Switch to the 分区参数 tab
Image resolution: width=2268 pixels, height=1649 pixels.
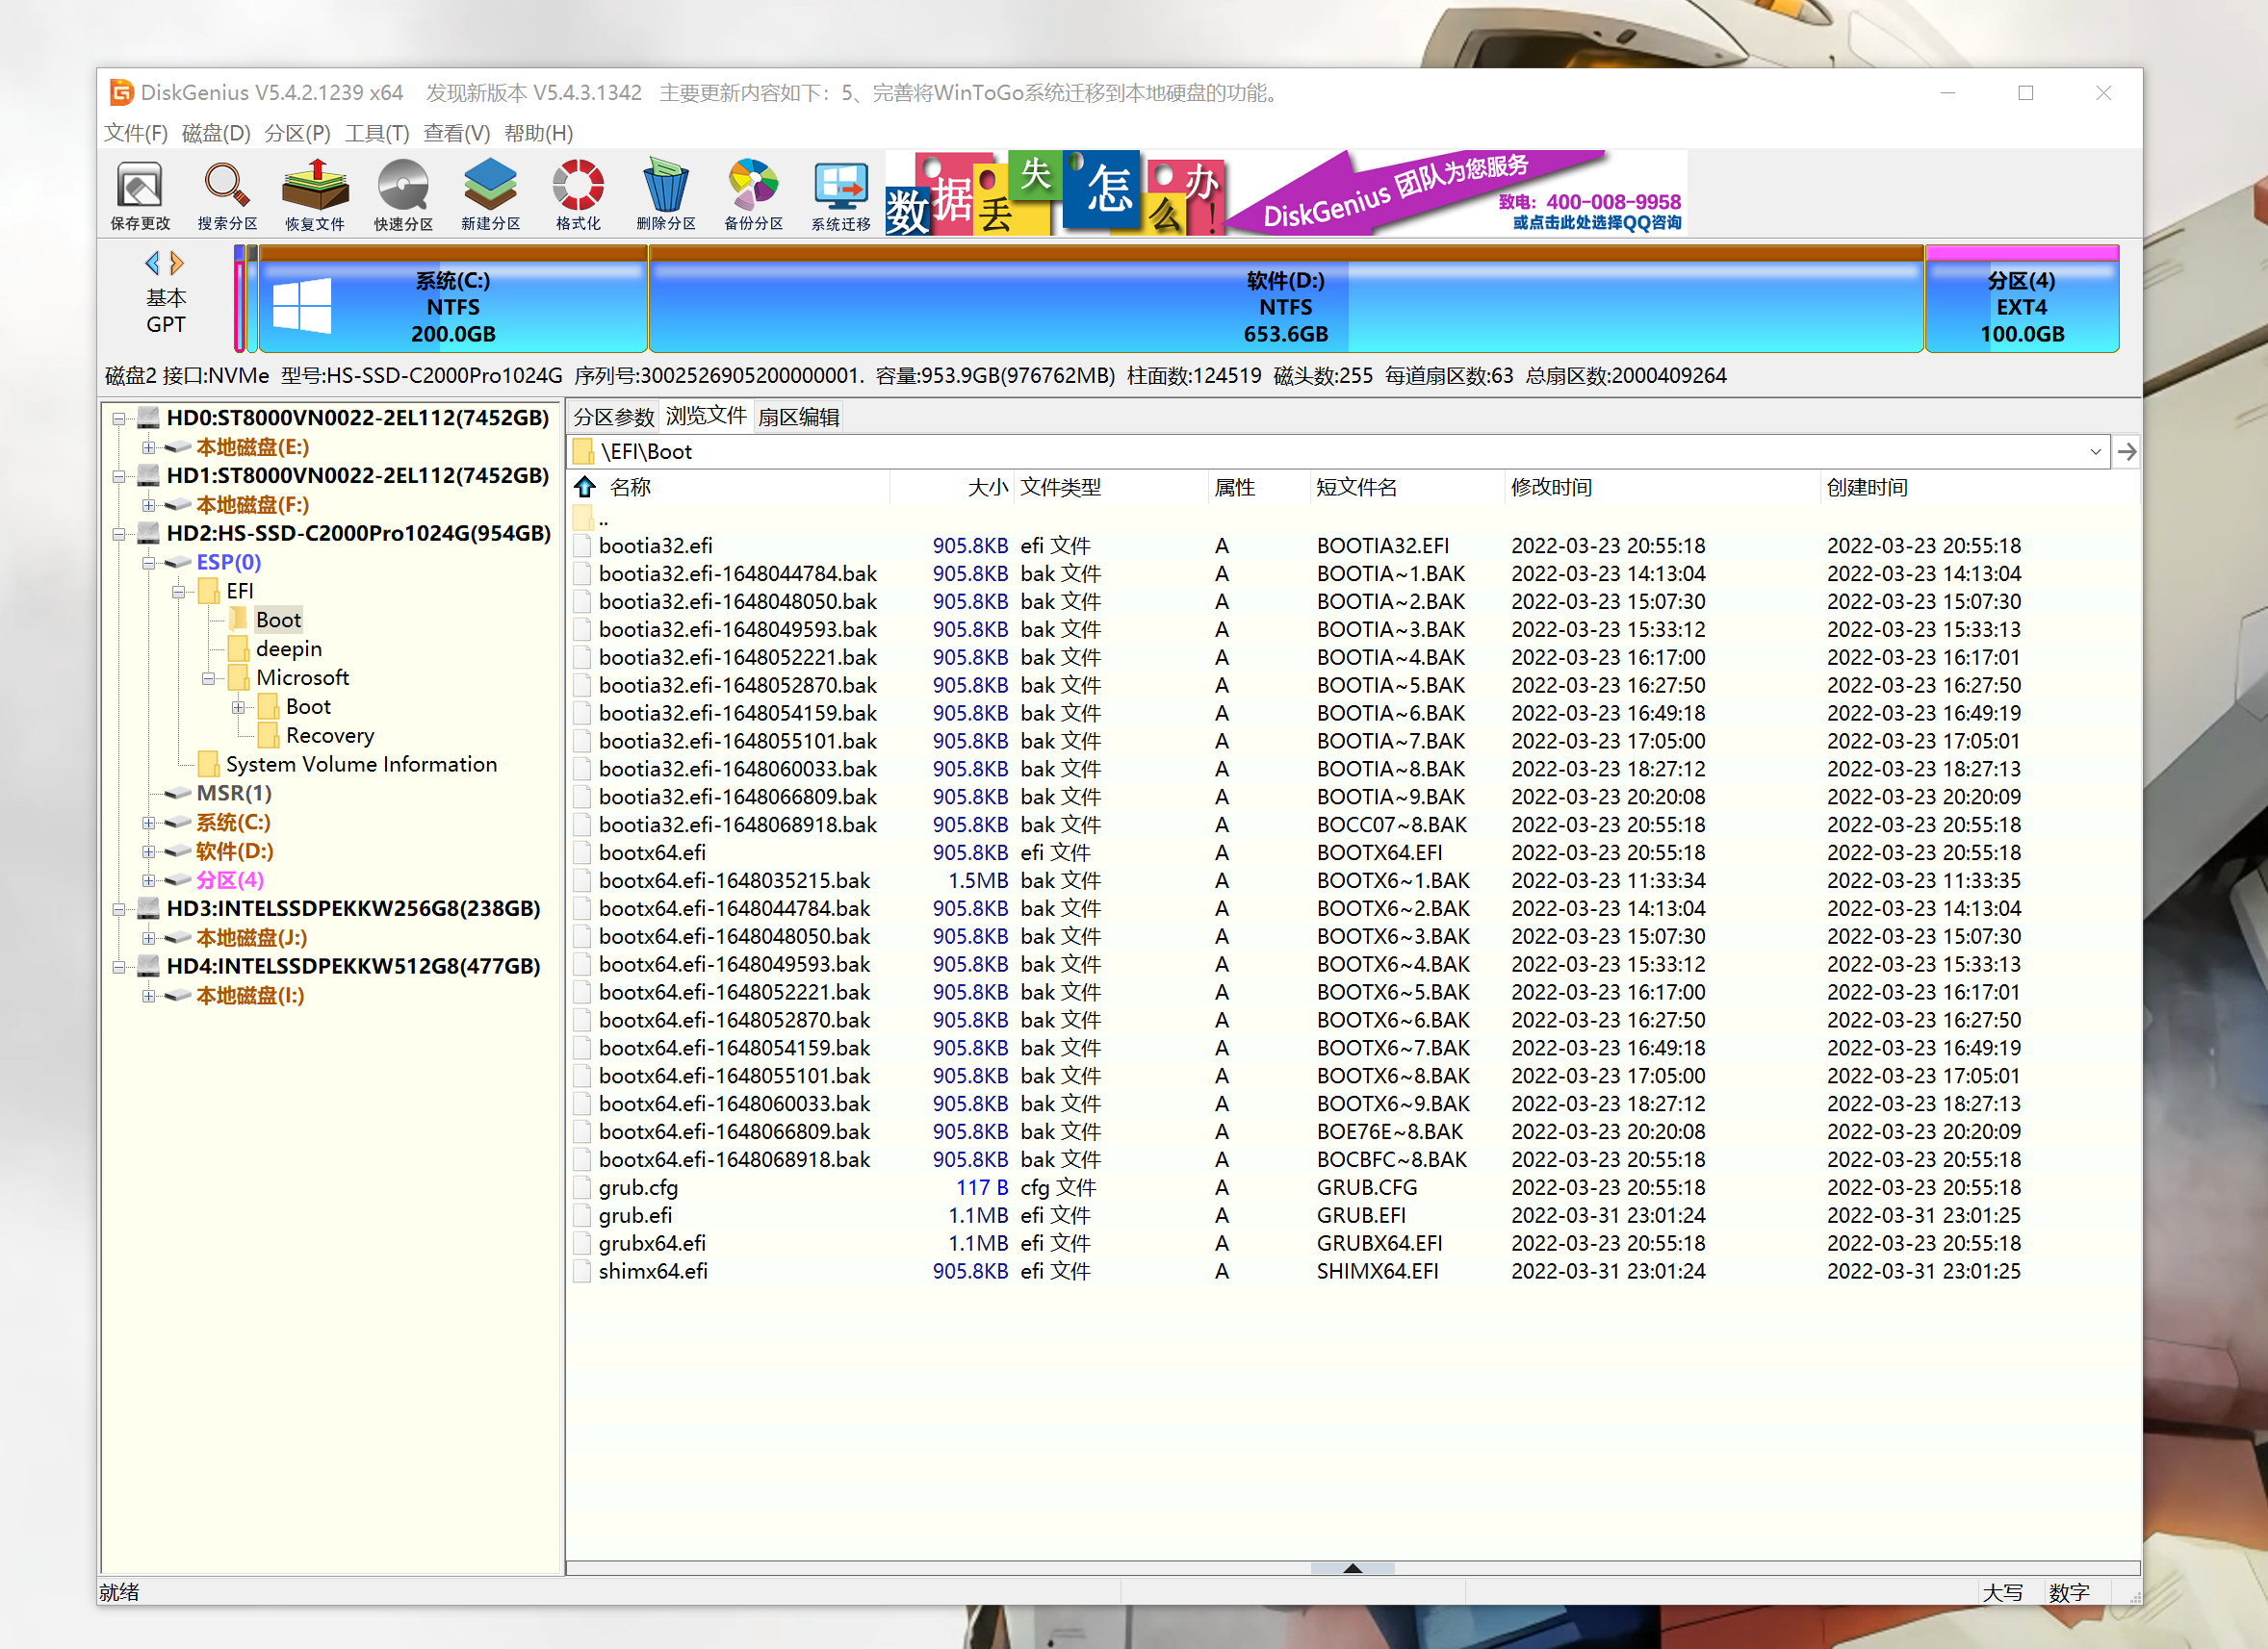point(613,417)
